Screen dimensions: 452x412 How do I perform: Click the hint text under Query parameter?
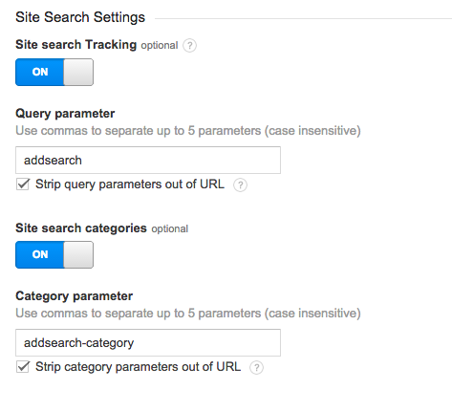188,131
